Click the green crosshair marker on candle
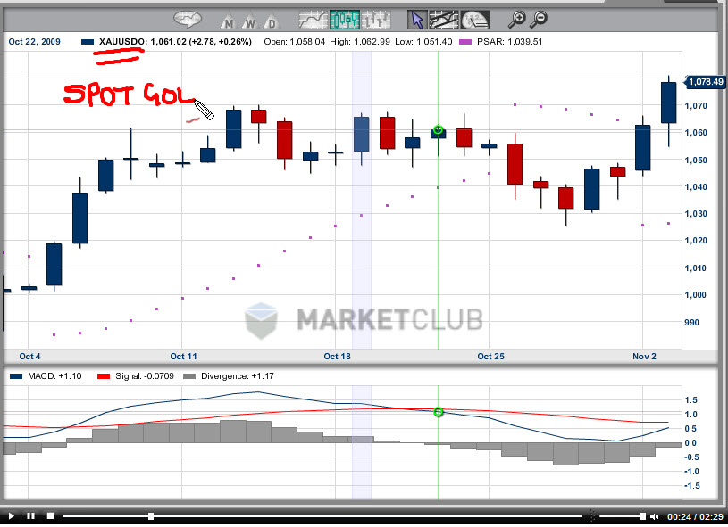The height and width of the screenshot is (527, 728). point(438,130)
